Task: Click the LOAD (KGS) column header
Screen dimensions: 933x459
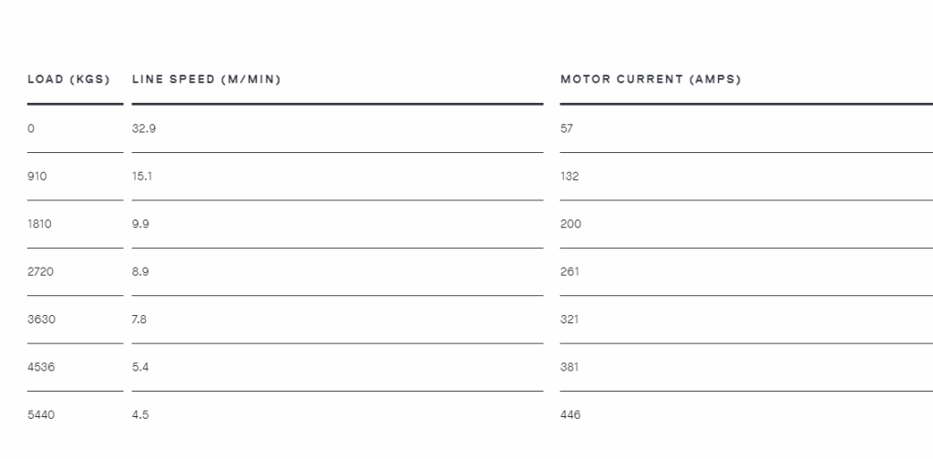Action: point(69,79)
